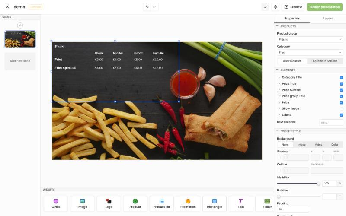Expand Price group Title element
Screen dimensions: 346x216
click(279, 96)
